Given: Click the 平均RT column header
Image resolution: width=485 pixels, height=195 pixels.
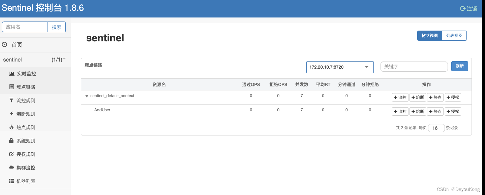Looking at the screenshot, I should click(323, 85).
